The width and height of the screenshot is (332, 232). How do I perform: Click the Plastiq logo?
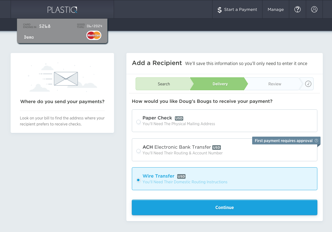click(62, 10)
